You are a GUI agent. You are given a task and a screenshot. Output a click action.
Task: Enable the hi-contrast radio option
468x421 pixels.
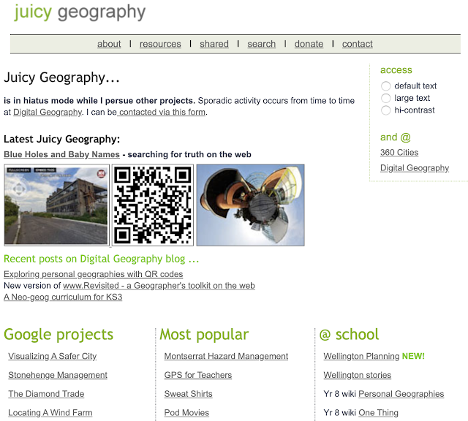click(385, 110)
